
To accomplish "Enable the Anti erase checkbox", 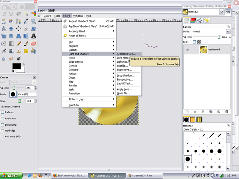I will tap(3, 136).
